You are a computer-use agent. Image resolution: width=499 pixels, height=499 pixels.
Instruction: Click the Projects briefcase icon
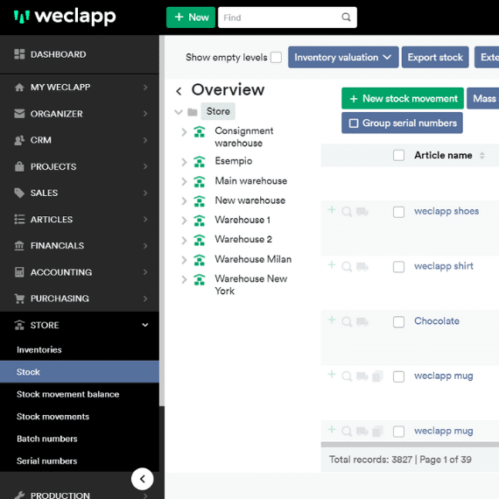19,166
